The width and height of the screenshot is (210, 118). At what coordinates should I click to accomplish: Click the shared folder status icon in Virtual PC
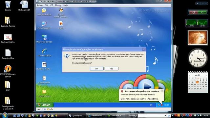pyautogui.click(x=48, y=109)
